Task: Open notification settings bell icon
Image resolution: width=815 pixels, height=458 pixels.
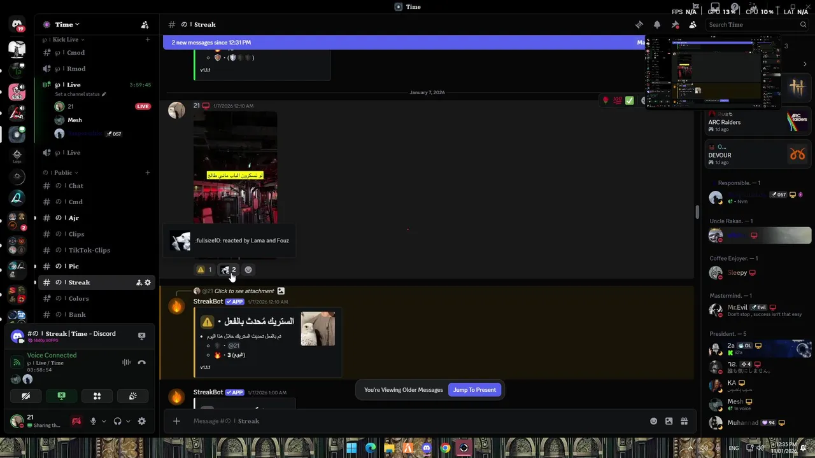Action: tap(657, 25)
